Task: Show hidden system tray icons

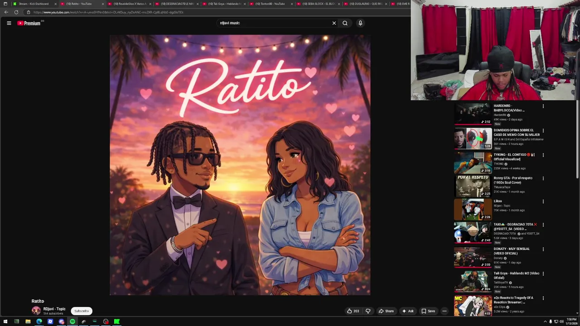Action: coord(545,321)
